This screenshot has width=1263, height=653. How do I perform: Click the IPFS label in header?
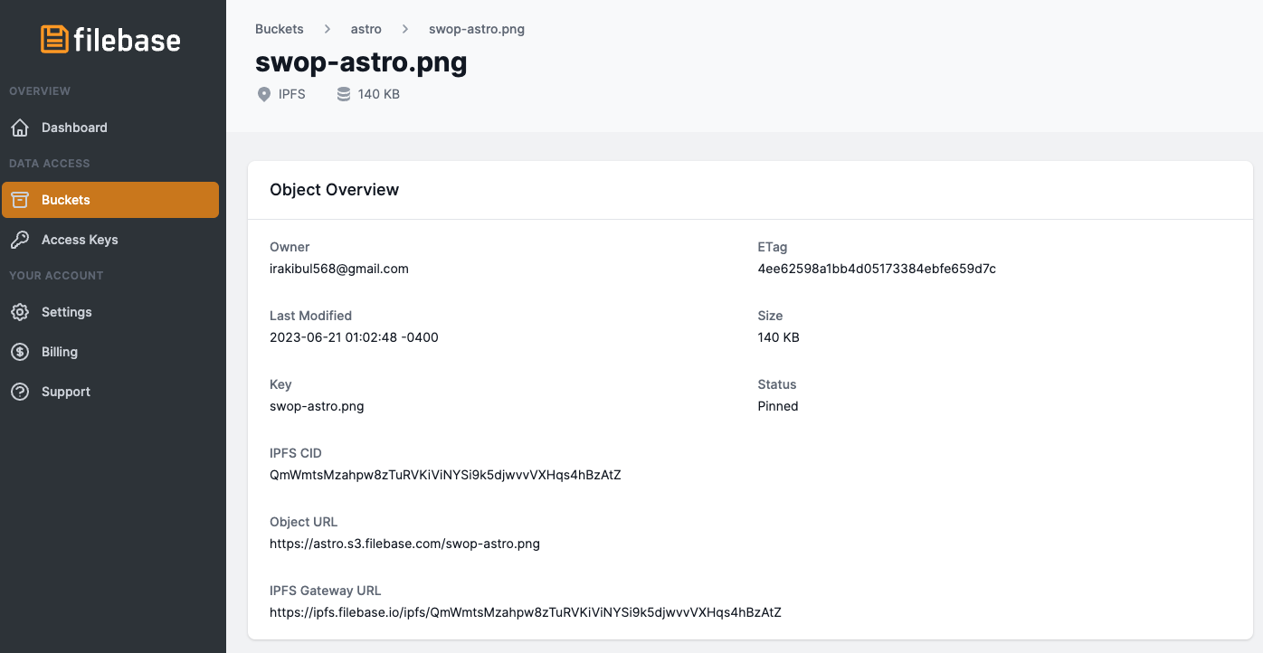(x=292, y=94)
